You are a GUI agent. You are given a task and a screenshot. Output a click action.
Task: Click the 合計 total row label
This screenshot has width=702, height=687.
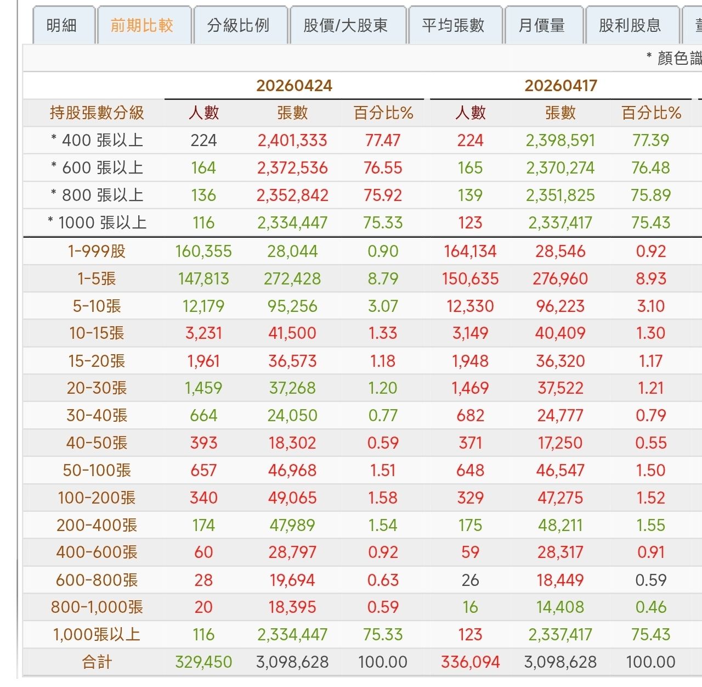97,662
